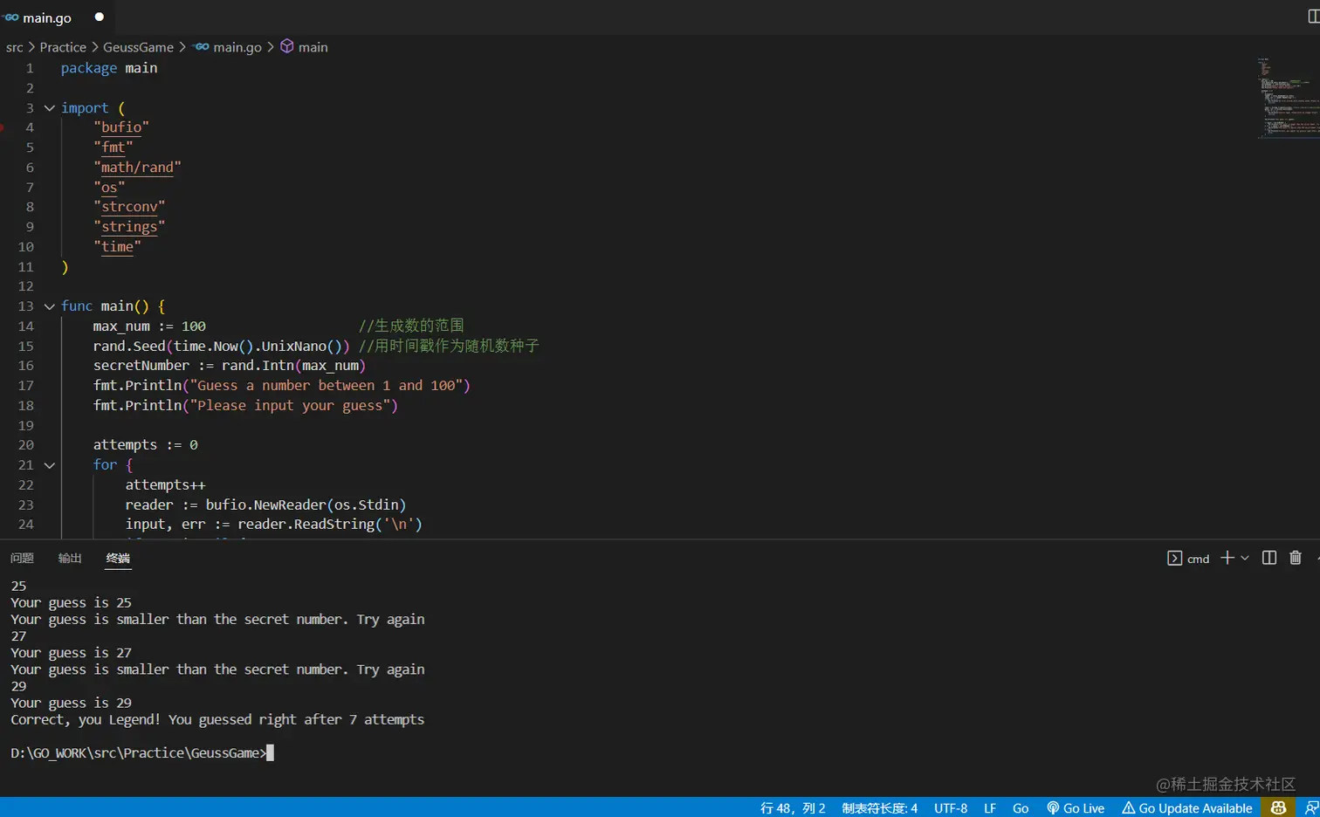Click the package keyword on line 1

pos(89,68)
